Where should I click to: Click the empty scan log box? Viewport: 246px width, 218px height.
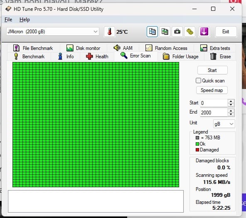point(96,201)
